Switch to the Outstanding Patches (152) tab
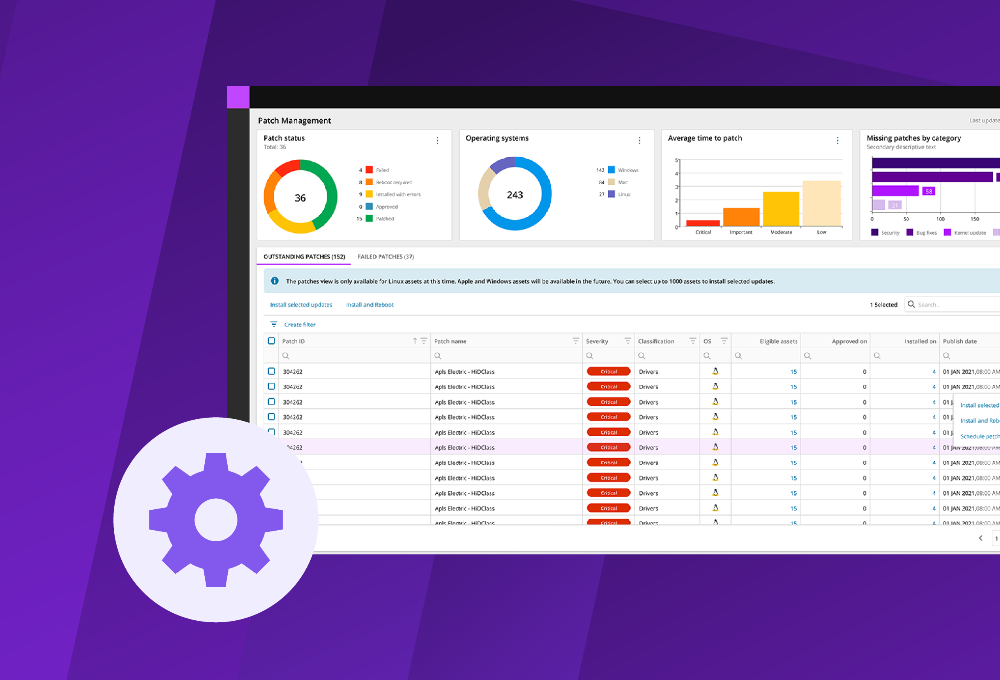Image resolution: width=1000 pixels, height=680 pixels. tap(304, 256)
